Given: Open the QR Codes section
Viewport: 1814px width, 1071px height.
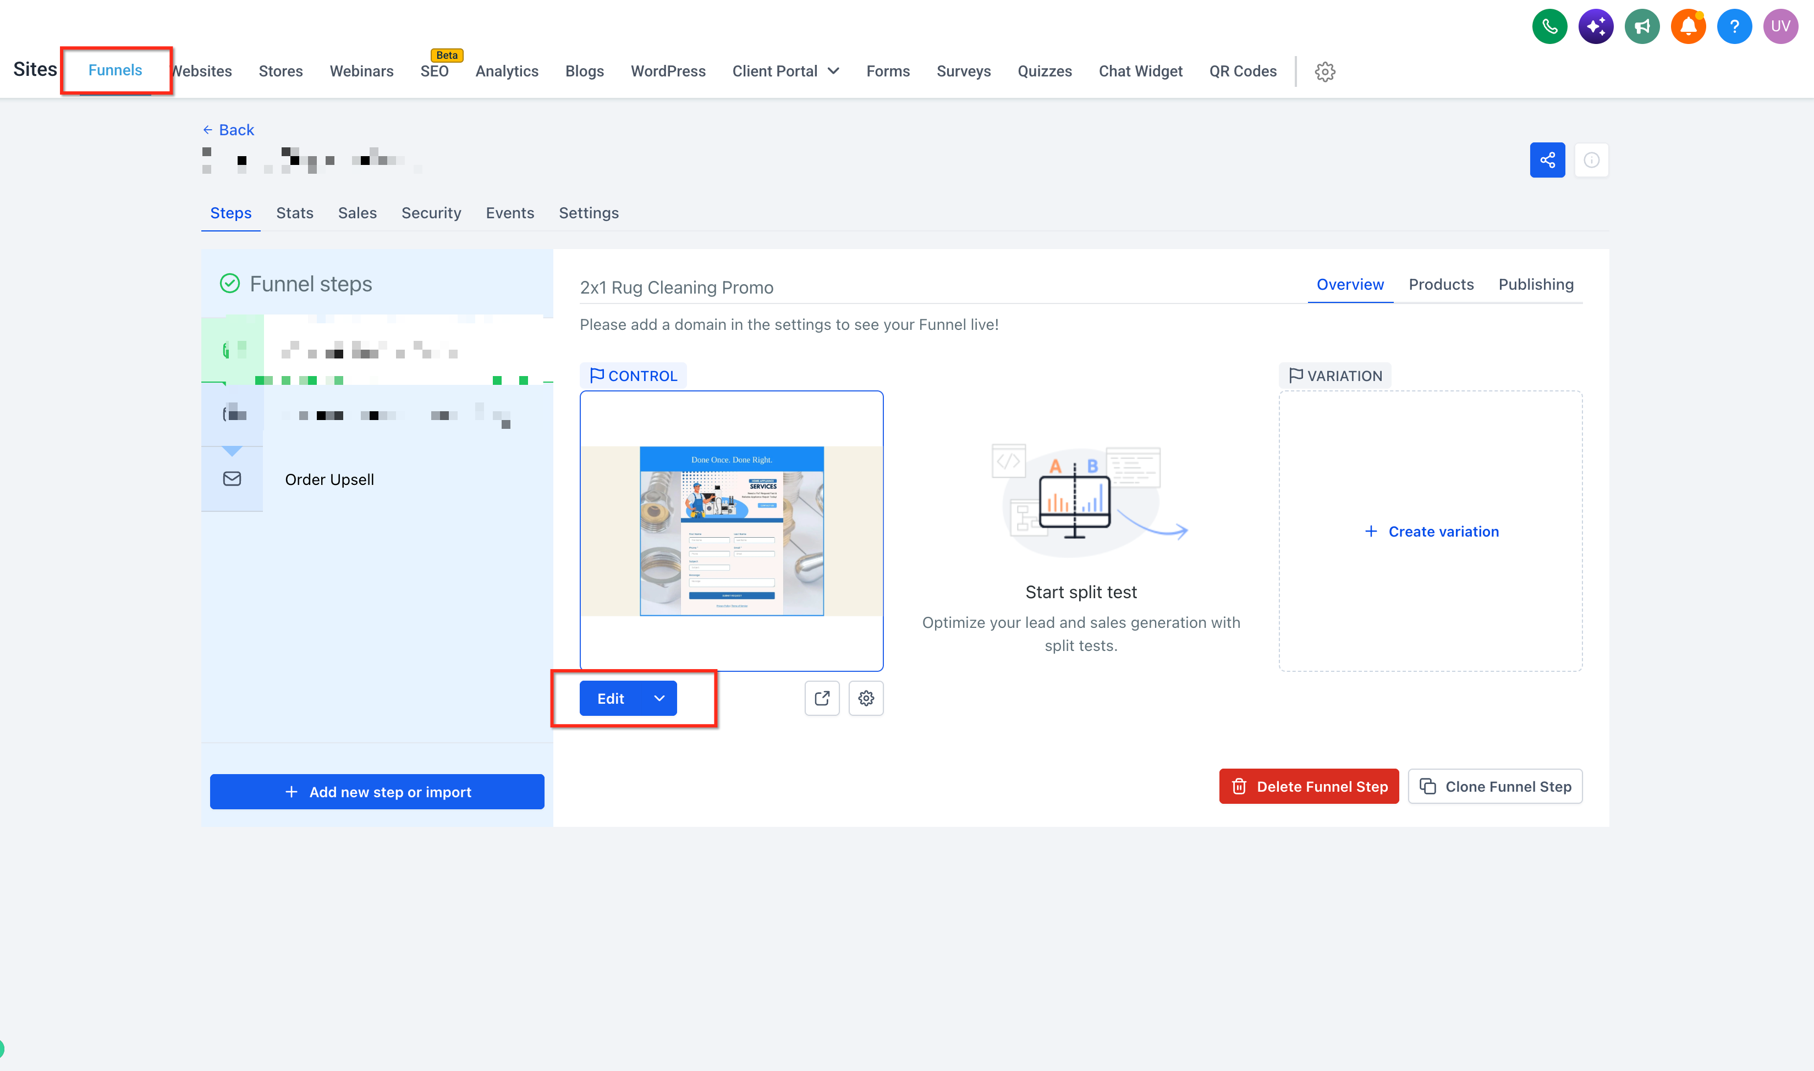Looking at the screenshot, I should click(1243, 71).
